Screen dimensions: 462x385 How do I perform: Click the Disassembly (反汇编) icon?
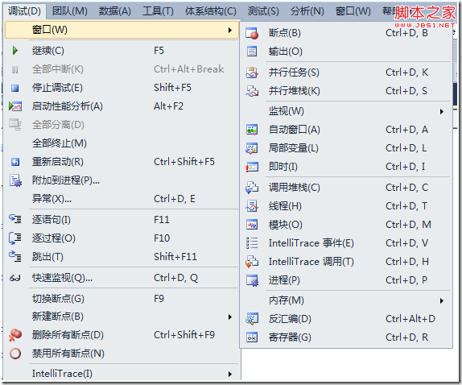(x=252, y=319)
